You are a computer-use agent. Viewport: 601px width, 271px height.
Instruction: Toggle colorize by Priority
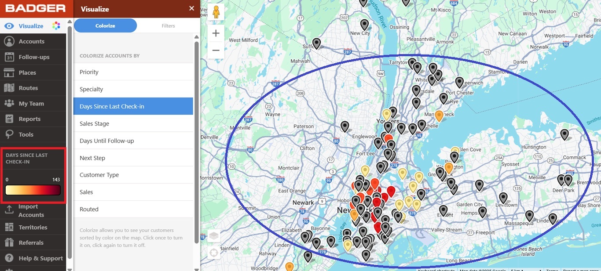pyautogui.click(x=133, y=72)
